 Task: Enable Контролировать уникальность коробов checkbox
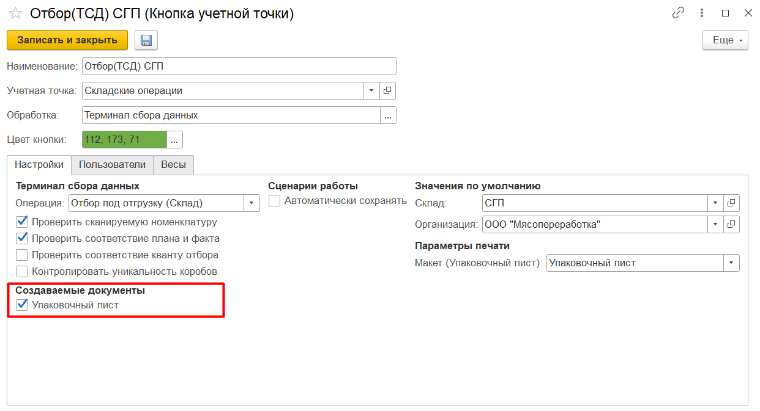pos(22,272)
